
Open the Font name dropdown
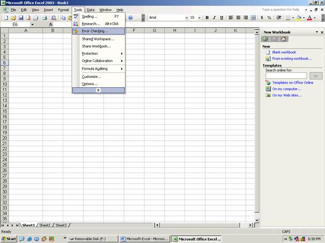(187, 18)
